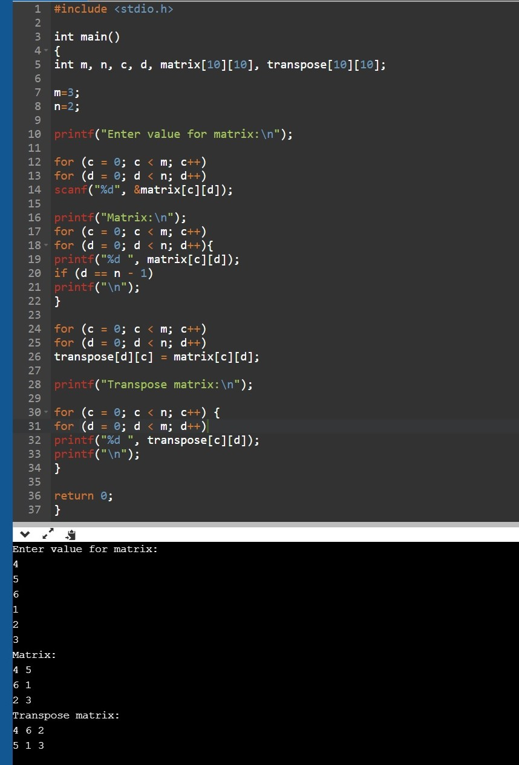Click the 'Matrix:' heading in console output
This screenshot has width=519, height=765.
[x=34, y=655]
